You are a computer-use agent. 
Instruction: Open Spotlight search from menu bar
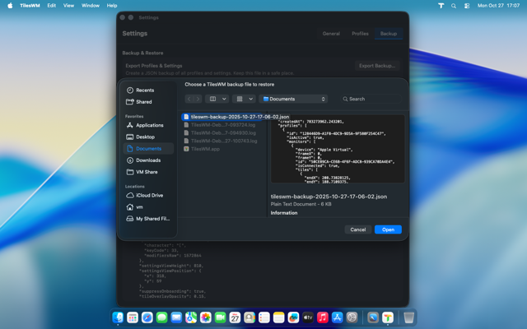(x=454, y=6)
